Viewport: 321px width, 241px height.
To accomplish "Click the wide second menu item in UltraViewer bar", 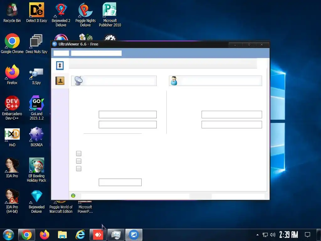I will (96, 53).
